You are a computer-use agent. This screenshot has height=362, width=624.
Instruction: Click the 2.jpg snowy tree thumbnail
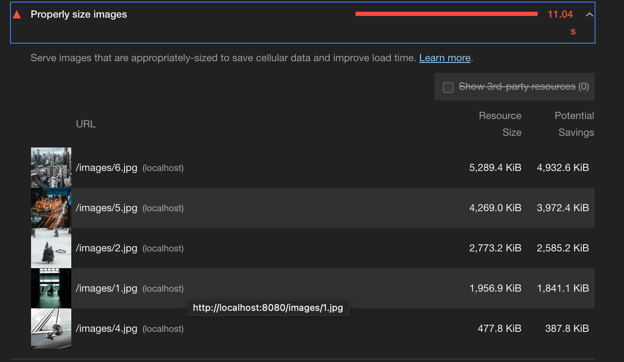point(51,248)
